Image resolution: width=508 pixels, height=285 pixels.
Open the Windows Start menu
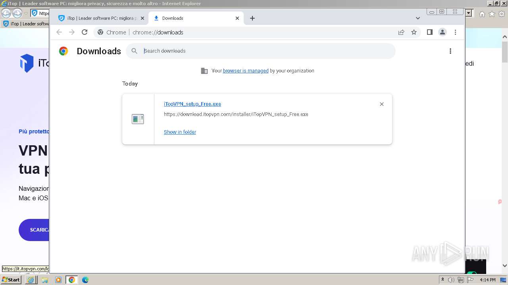[11, 280]
